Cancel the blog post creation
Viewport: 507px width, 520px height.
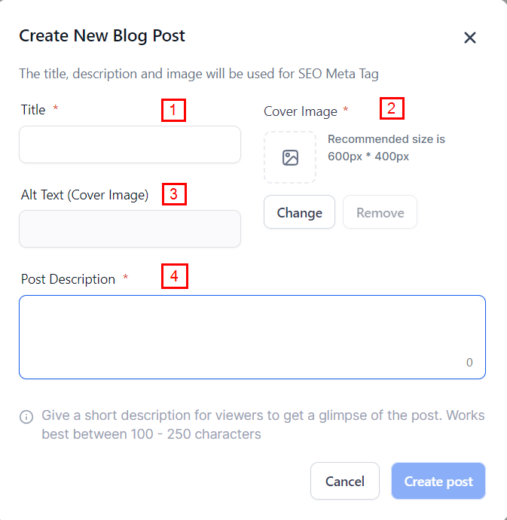click(x=344, y=481)
